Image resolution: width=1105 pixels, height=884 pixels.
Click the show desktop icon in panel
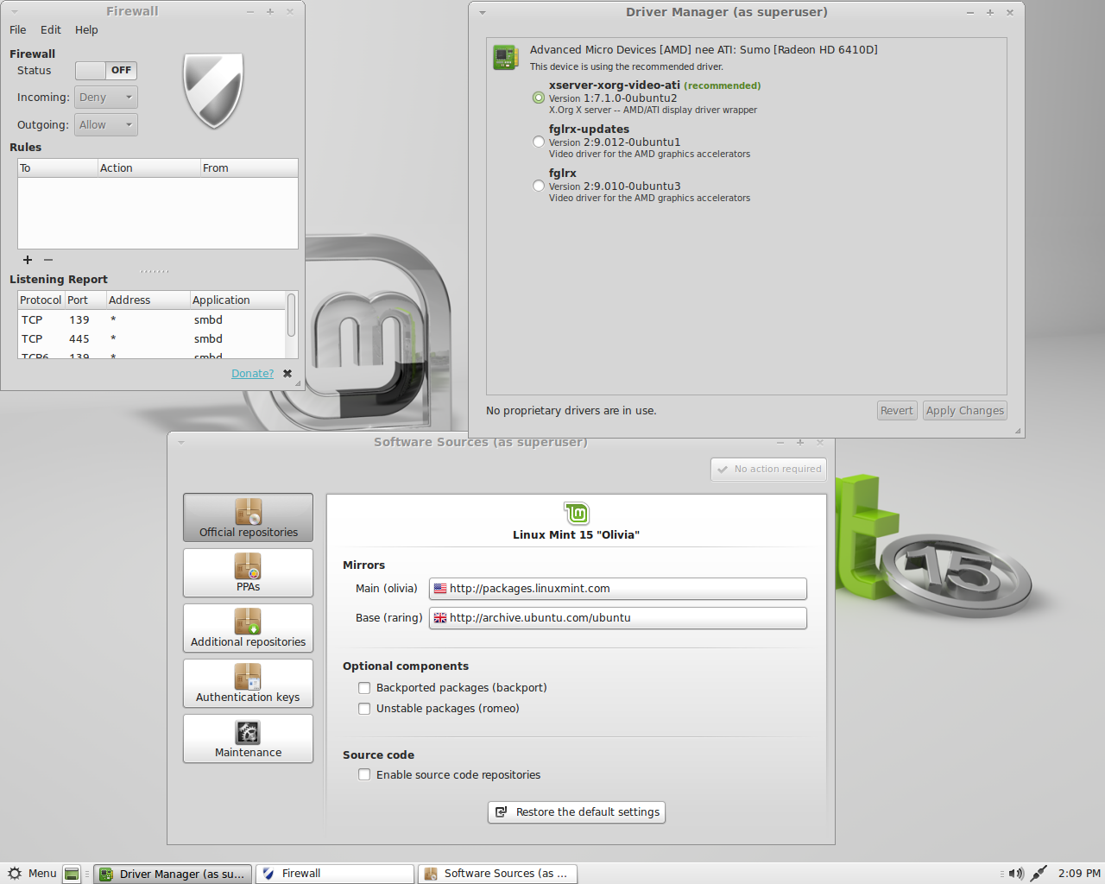[73, 874]
